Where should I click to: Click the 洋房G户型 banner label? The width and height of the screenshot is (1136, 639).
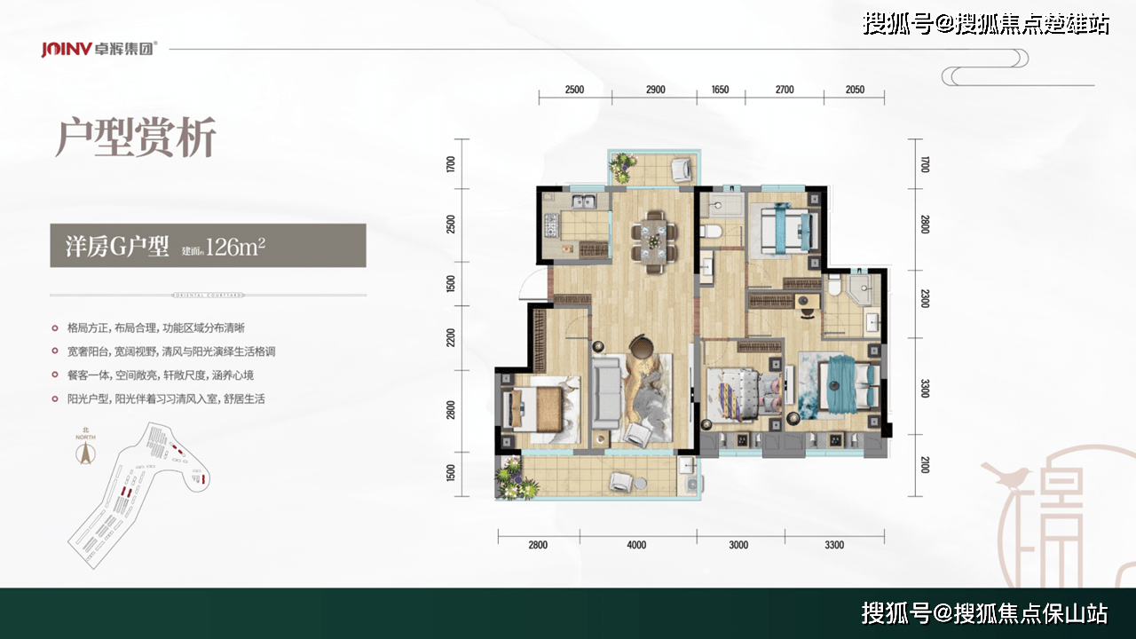[x=117, y=246]
